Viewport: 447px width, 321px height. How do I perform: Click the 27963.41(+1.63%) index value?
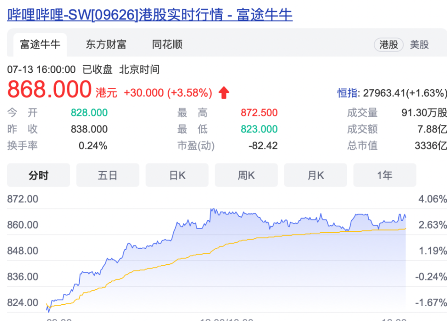coord(405,93)
